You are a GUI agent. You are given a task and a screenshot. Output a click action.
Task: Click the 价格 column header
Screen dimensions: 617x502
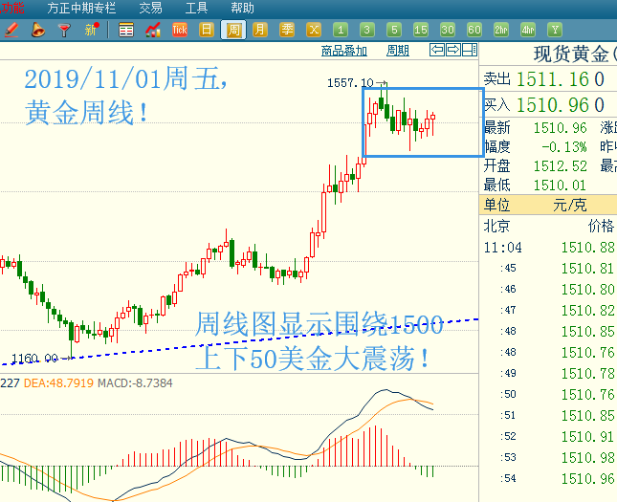pyautogui.click(x=601, y=226)
